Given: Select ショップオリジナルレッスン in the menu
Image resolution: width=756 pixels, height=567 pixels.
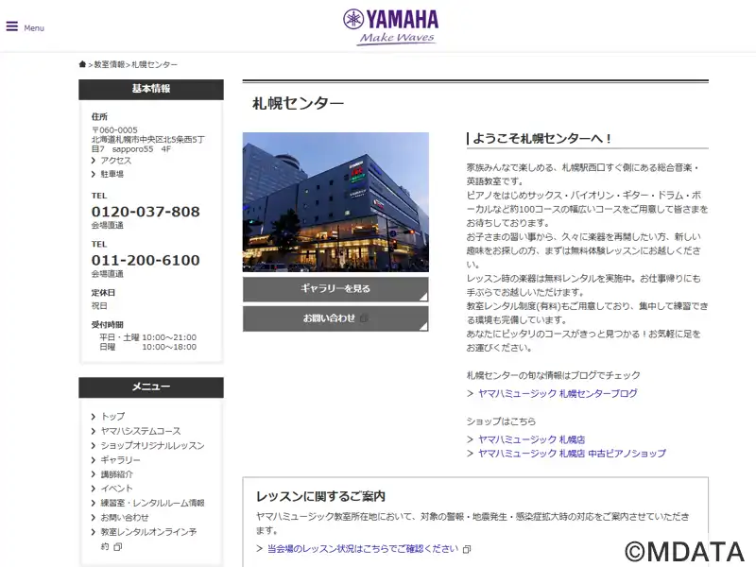Looking at the screenshot, I should [152, 445].
